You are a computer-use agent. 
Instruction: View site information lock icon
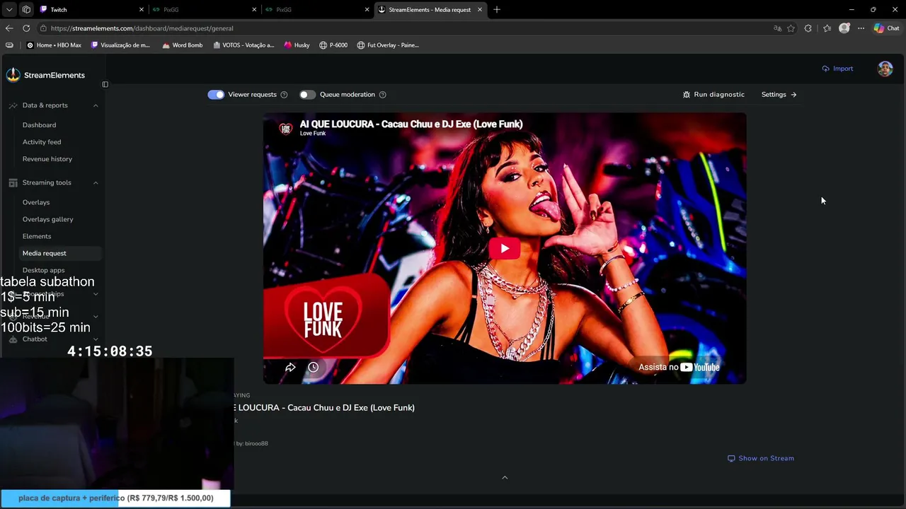43,28
